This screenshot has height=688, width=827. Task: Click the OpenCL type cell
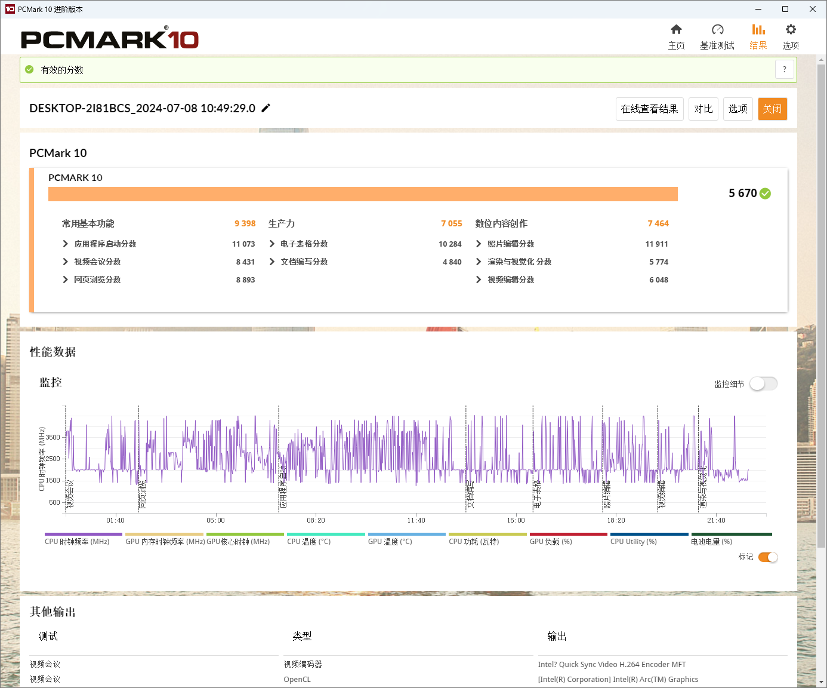[297, 679]
